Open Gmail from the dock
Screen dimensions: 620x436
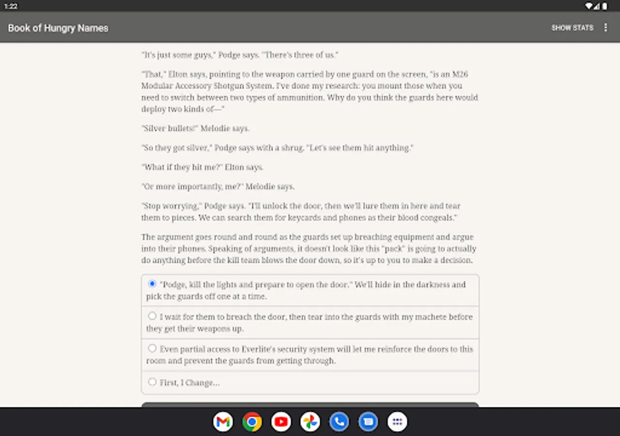tap(223, 421)
